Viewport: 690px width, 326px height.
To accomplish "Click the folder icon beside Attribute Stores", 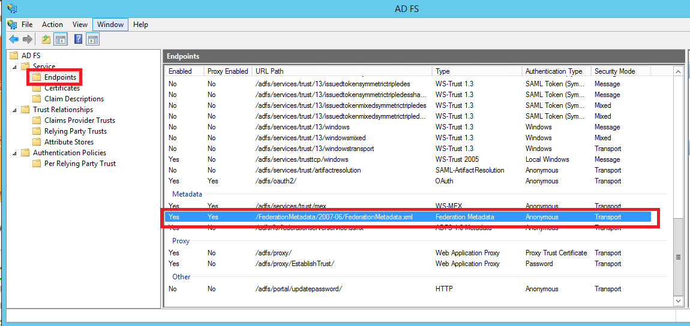I will (37, 142).
